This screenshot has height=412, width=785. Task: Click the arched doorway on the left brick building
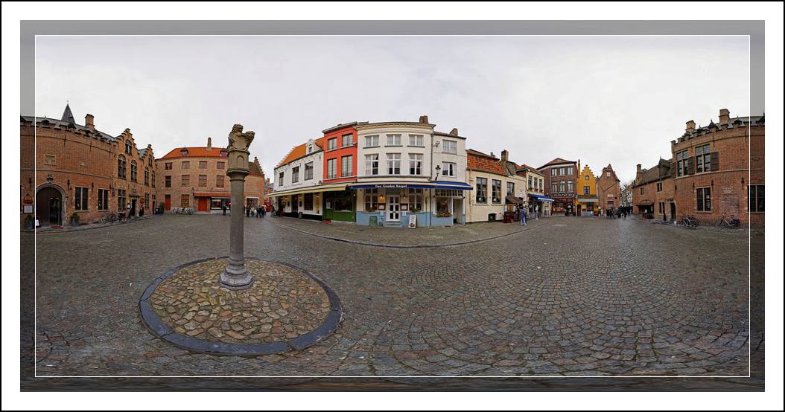(x=48, y=206)
